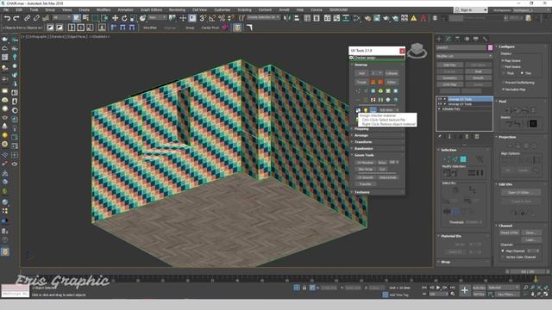This screenshot has height=310, width=552.
Task: Open the Create tab plus icon in command panel
Action: pyautogui.click(x=439, y=39)
